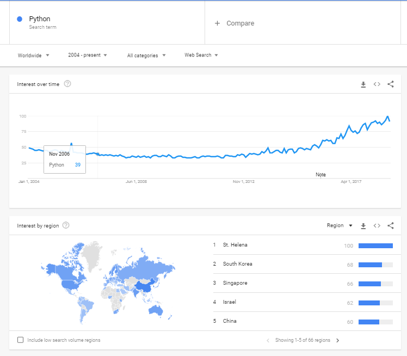Download Interest by region data
The width and height of the screenshot is (407, 356).
[x=363, y=225]
